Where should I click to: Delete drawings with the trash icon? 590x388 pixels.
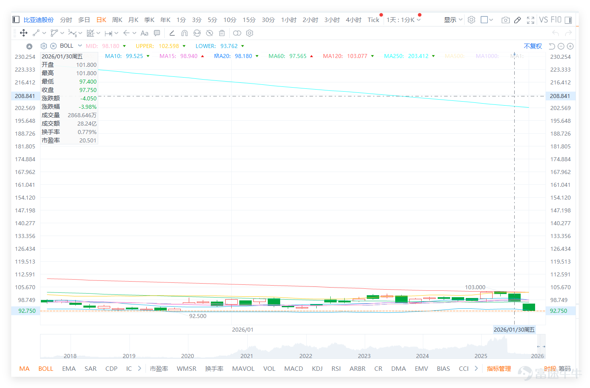point(222,33)
